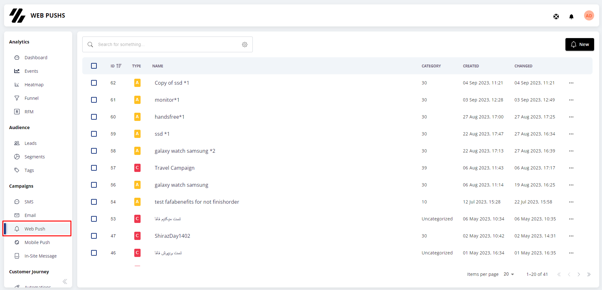
Task: Open Tags in the sidebar
Action: 29,170
